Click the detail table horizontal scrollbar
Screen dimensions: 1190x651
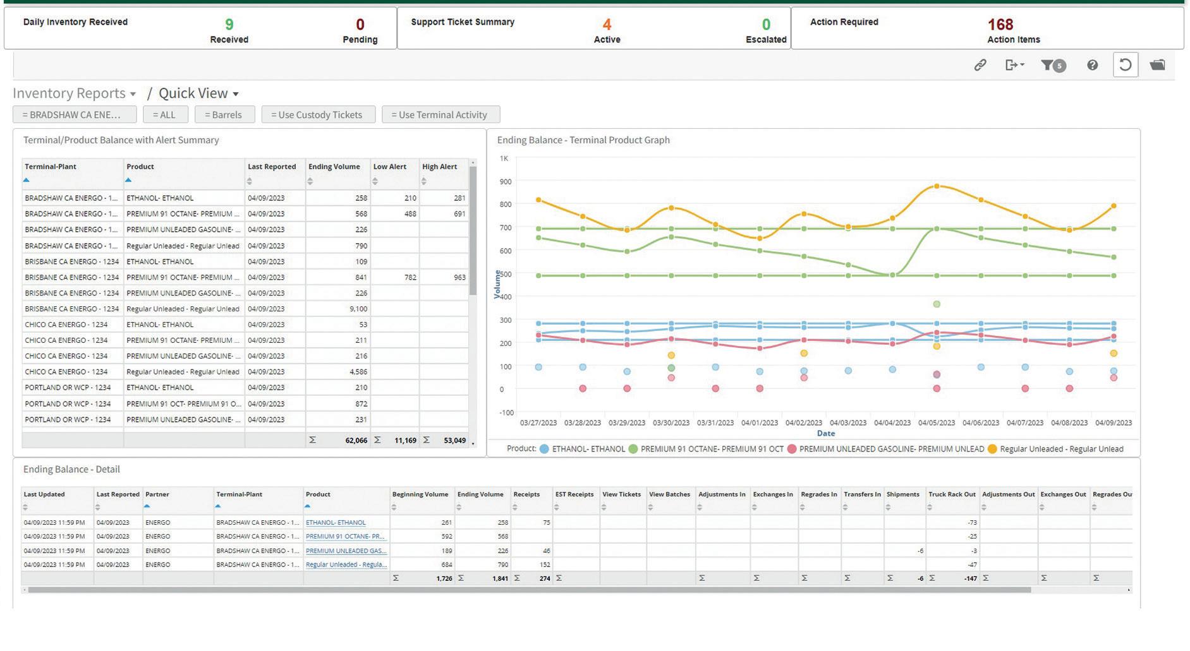point(529,590)
